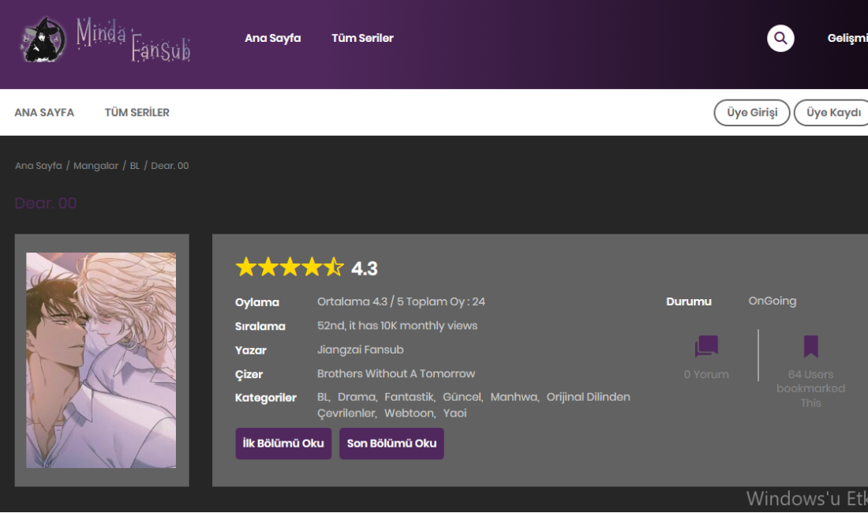Open the BL breadcrumb link

point(135,166)
